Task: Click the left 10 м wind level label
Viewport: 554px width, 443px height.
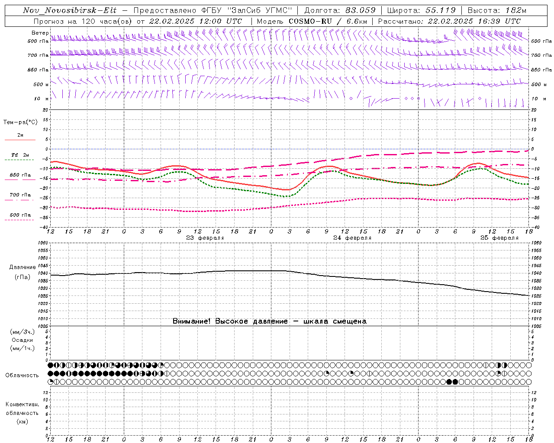Action: 41,99
